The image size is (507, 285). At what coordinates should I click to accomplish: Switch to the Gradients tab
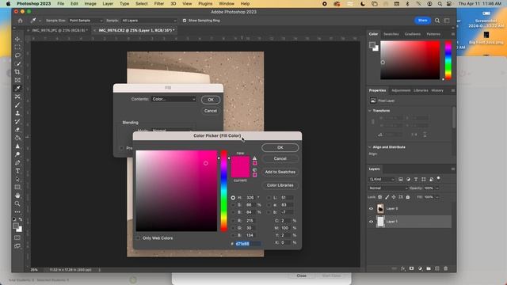412,34
